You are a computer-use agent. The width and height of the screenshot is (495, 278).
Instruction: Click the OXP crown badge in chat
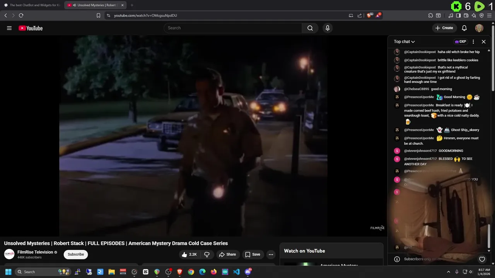(461, 42)
